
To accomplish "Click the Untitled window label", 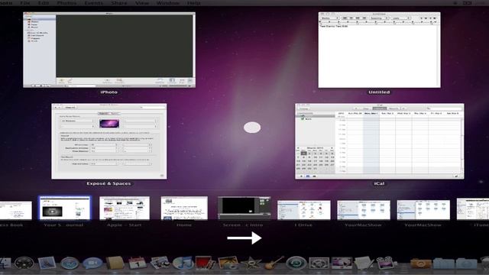I will click(x=379, y=92).
